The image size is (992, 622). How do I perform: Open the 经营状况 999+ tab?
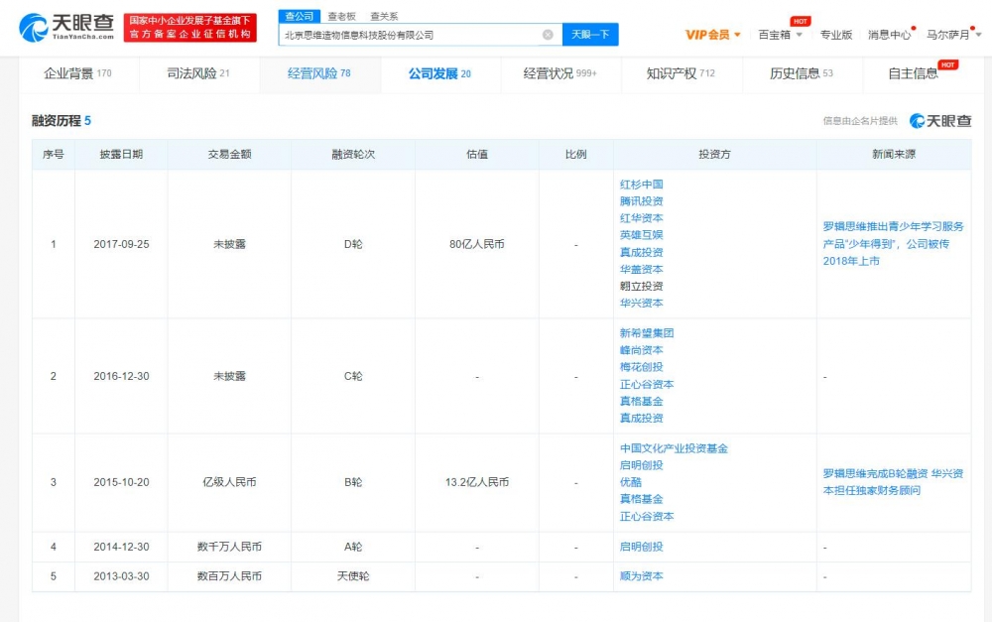[x=559, y=73]
